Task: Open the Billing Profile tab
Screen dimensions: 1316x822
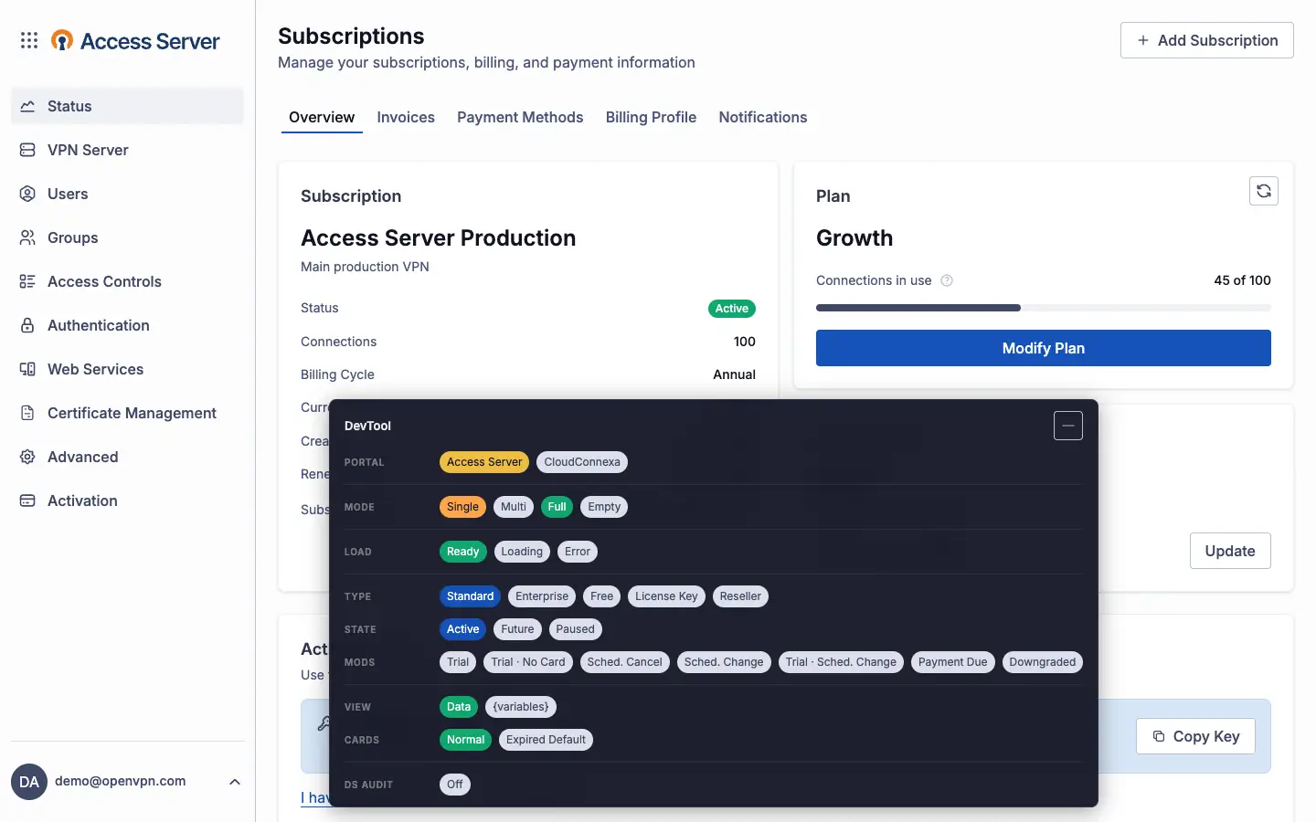Action: pyautogui.click(x=651, y=117)
